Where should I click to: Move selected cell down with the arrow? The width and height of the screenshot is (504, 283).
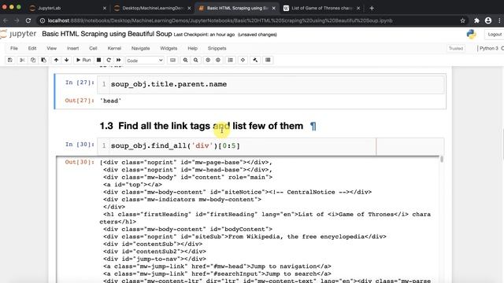click(x=66, y=60)
